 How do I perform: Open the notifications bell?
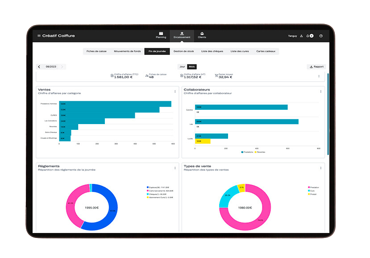[308, 36]
